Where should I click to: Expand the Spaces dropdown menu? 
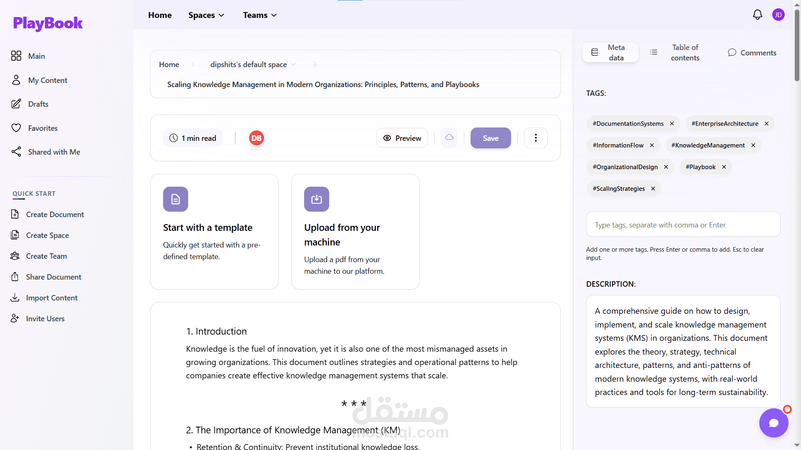click(207, 15)
